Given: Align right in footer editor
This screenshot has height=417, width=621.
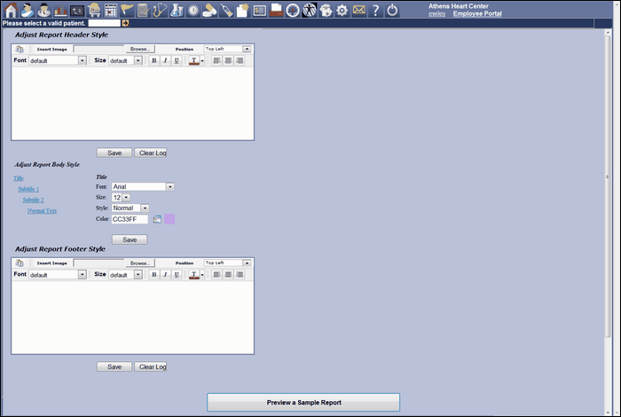Looking at the screenshot, I should coord(240,274).
